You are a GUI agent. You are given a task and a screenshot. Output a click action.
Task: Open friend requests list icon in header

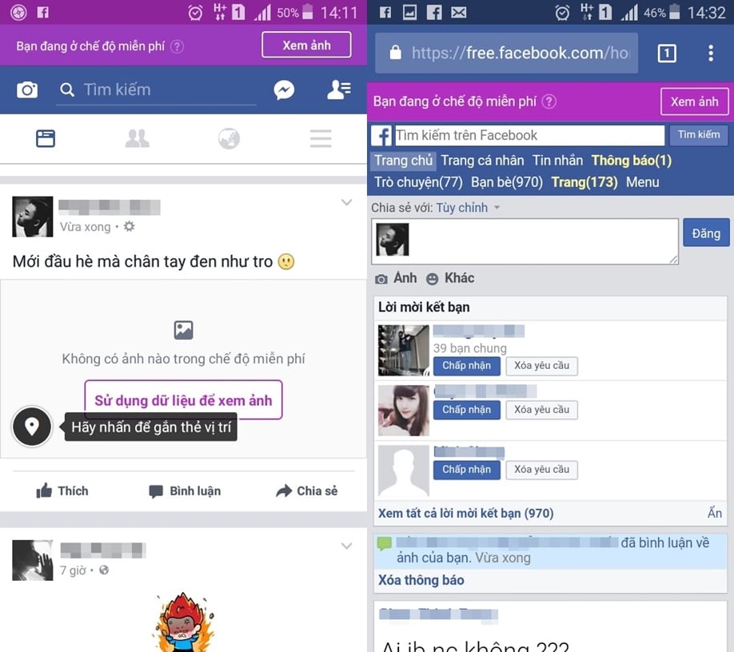coord(339,89)
